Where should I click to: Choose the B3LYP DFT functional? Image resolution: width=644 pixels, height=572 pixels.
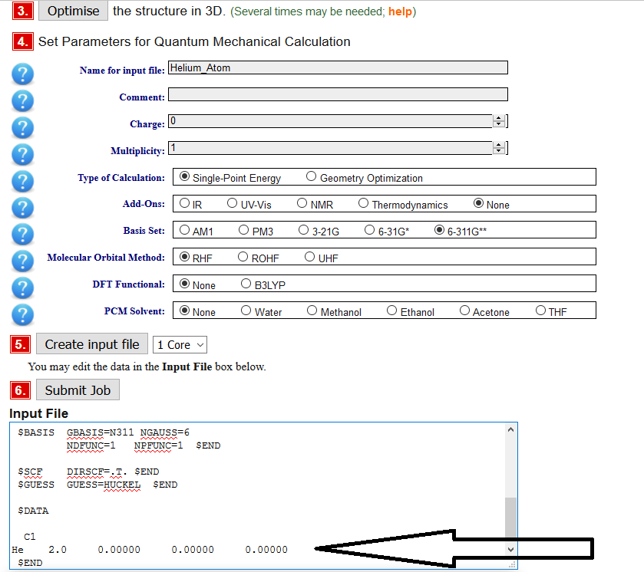point(246,284)
